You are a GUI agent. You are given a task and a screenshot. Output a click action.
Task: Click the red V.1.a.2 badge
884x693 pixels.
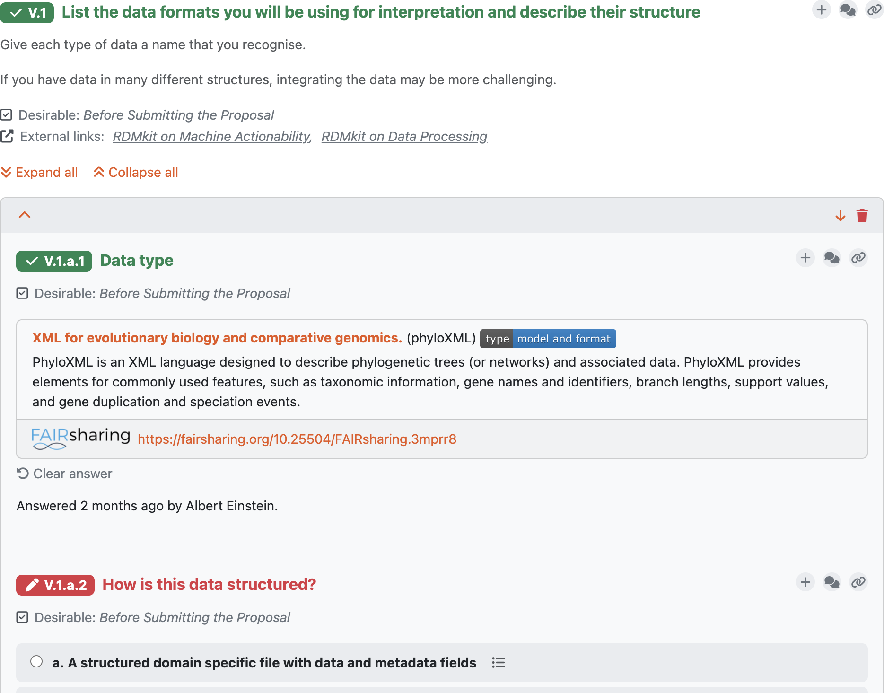click(55, 585)
